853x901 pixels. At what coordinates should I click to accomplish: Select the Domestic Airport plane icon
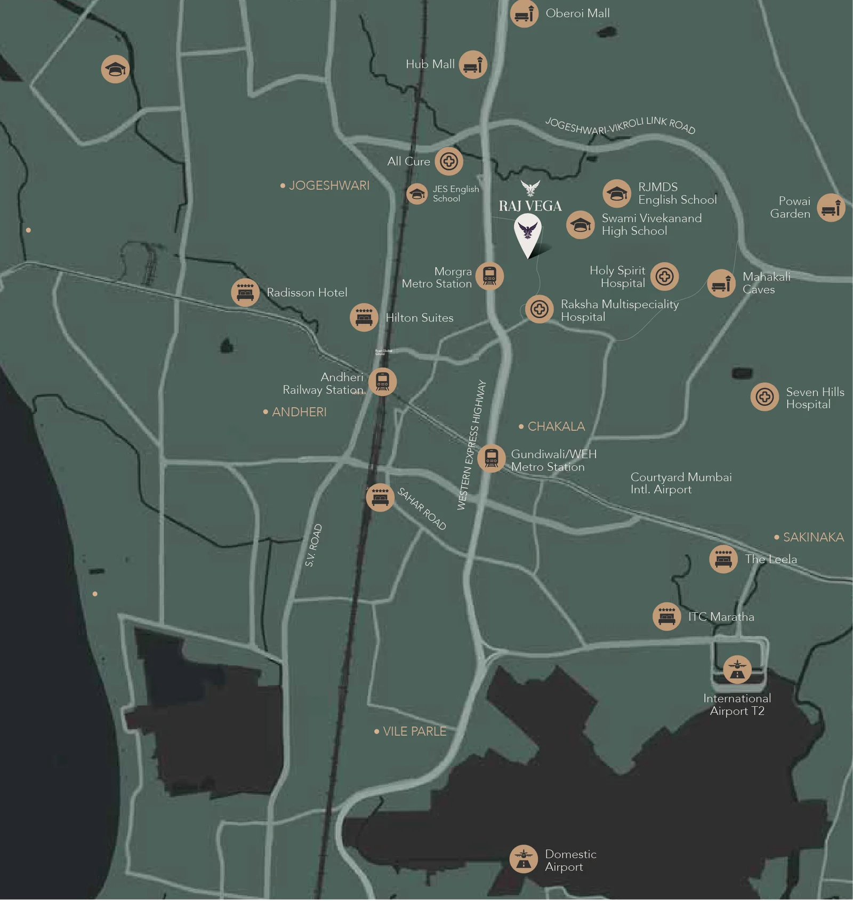(x=524, y=859)
